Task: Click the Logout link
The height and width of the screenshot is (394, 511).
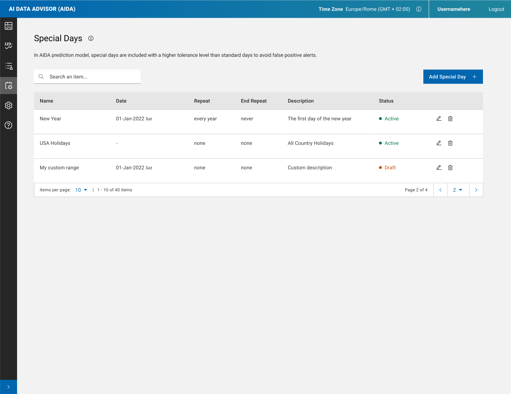Action: tap(496, 9)
